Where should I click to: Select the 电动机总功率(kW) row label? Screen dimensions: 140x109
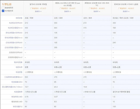tap(16, 23)
